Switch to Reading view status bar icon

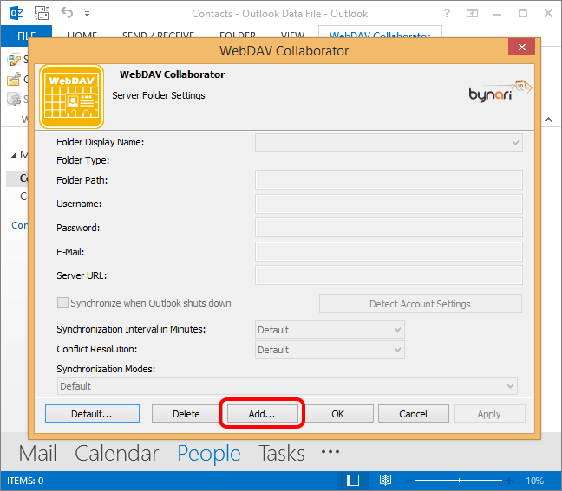385,481
